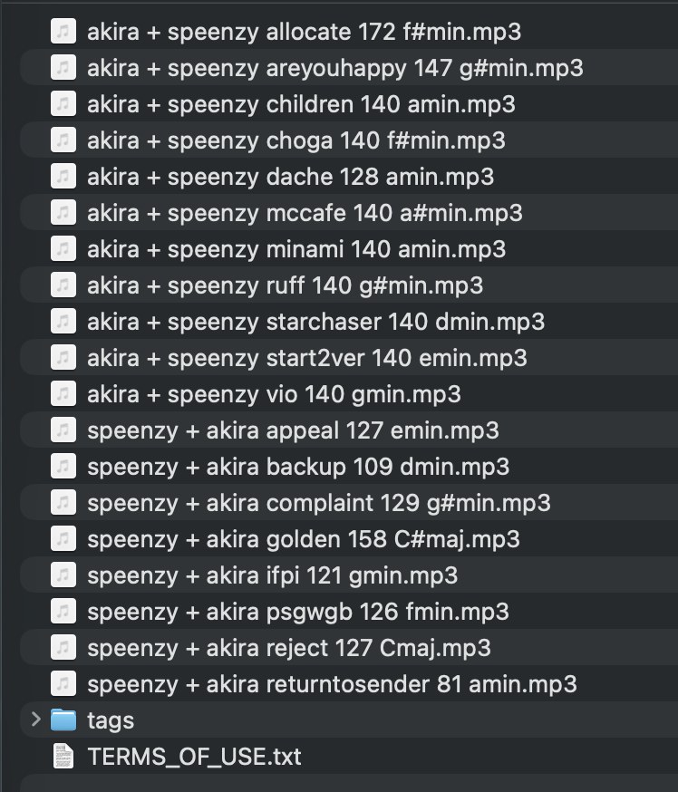Select the music icon beside minami 140 amin.mp3
This screenshot has width=678, height=792.
click(x=63, y=249)
